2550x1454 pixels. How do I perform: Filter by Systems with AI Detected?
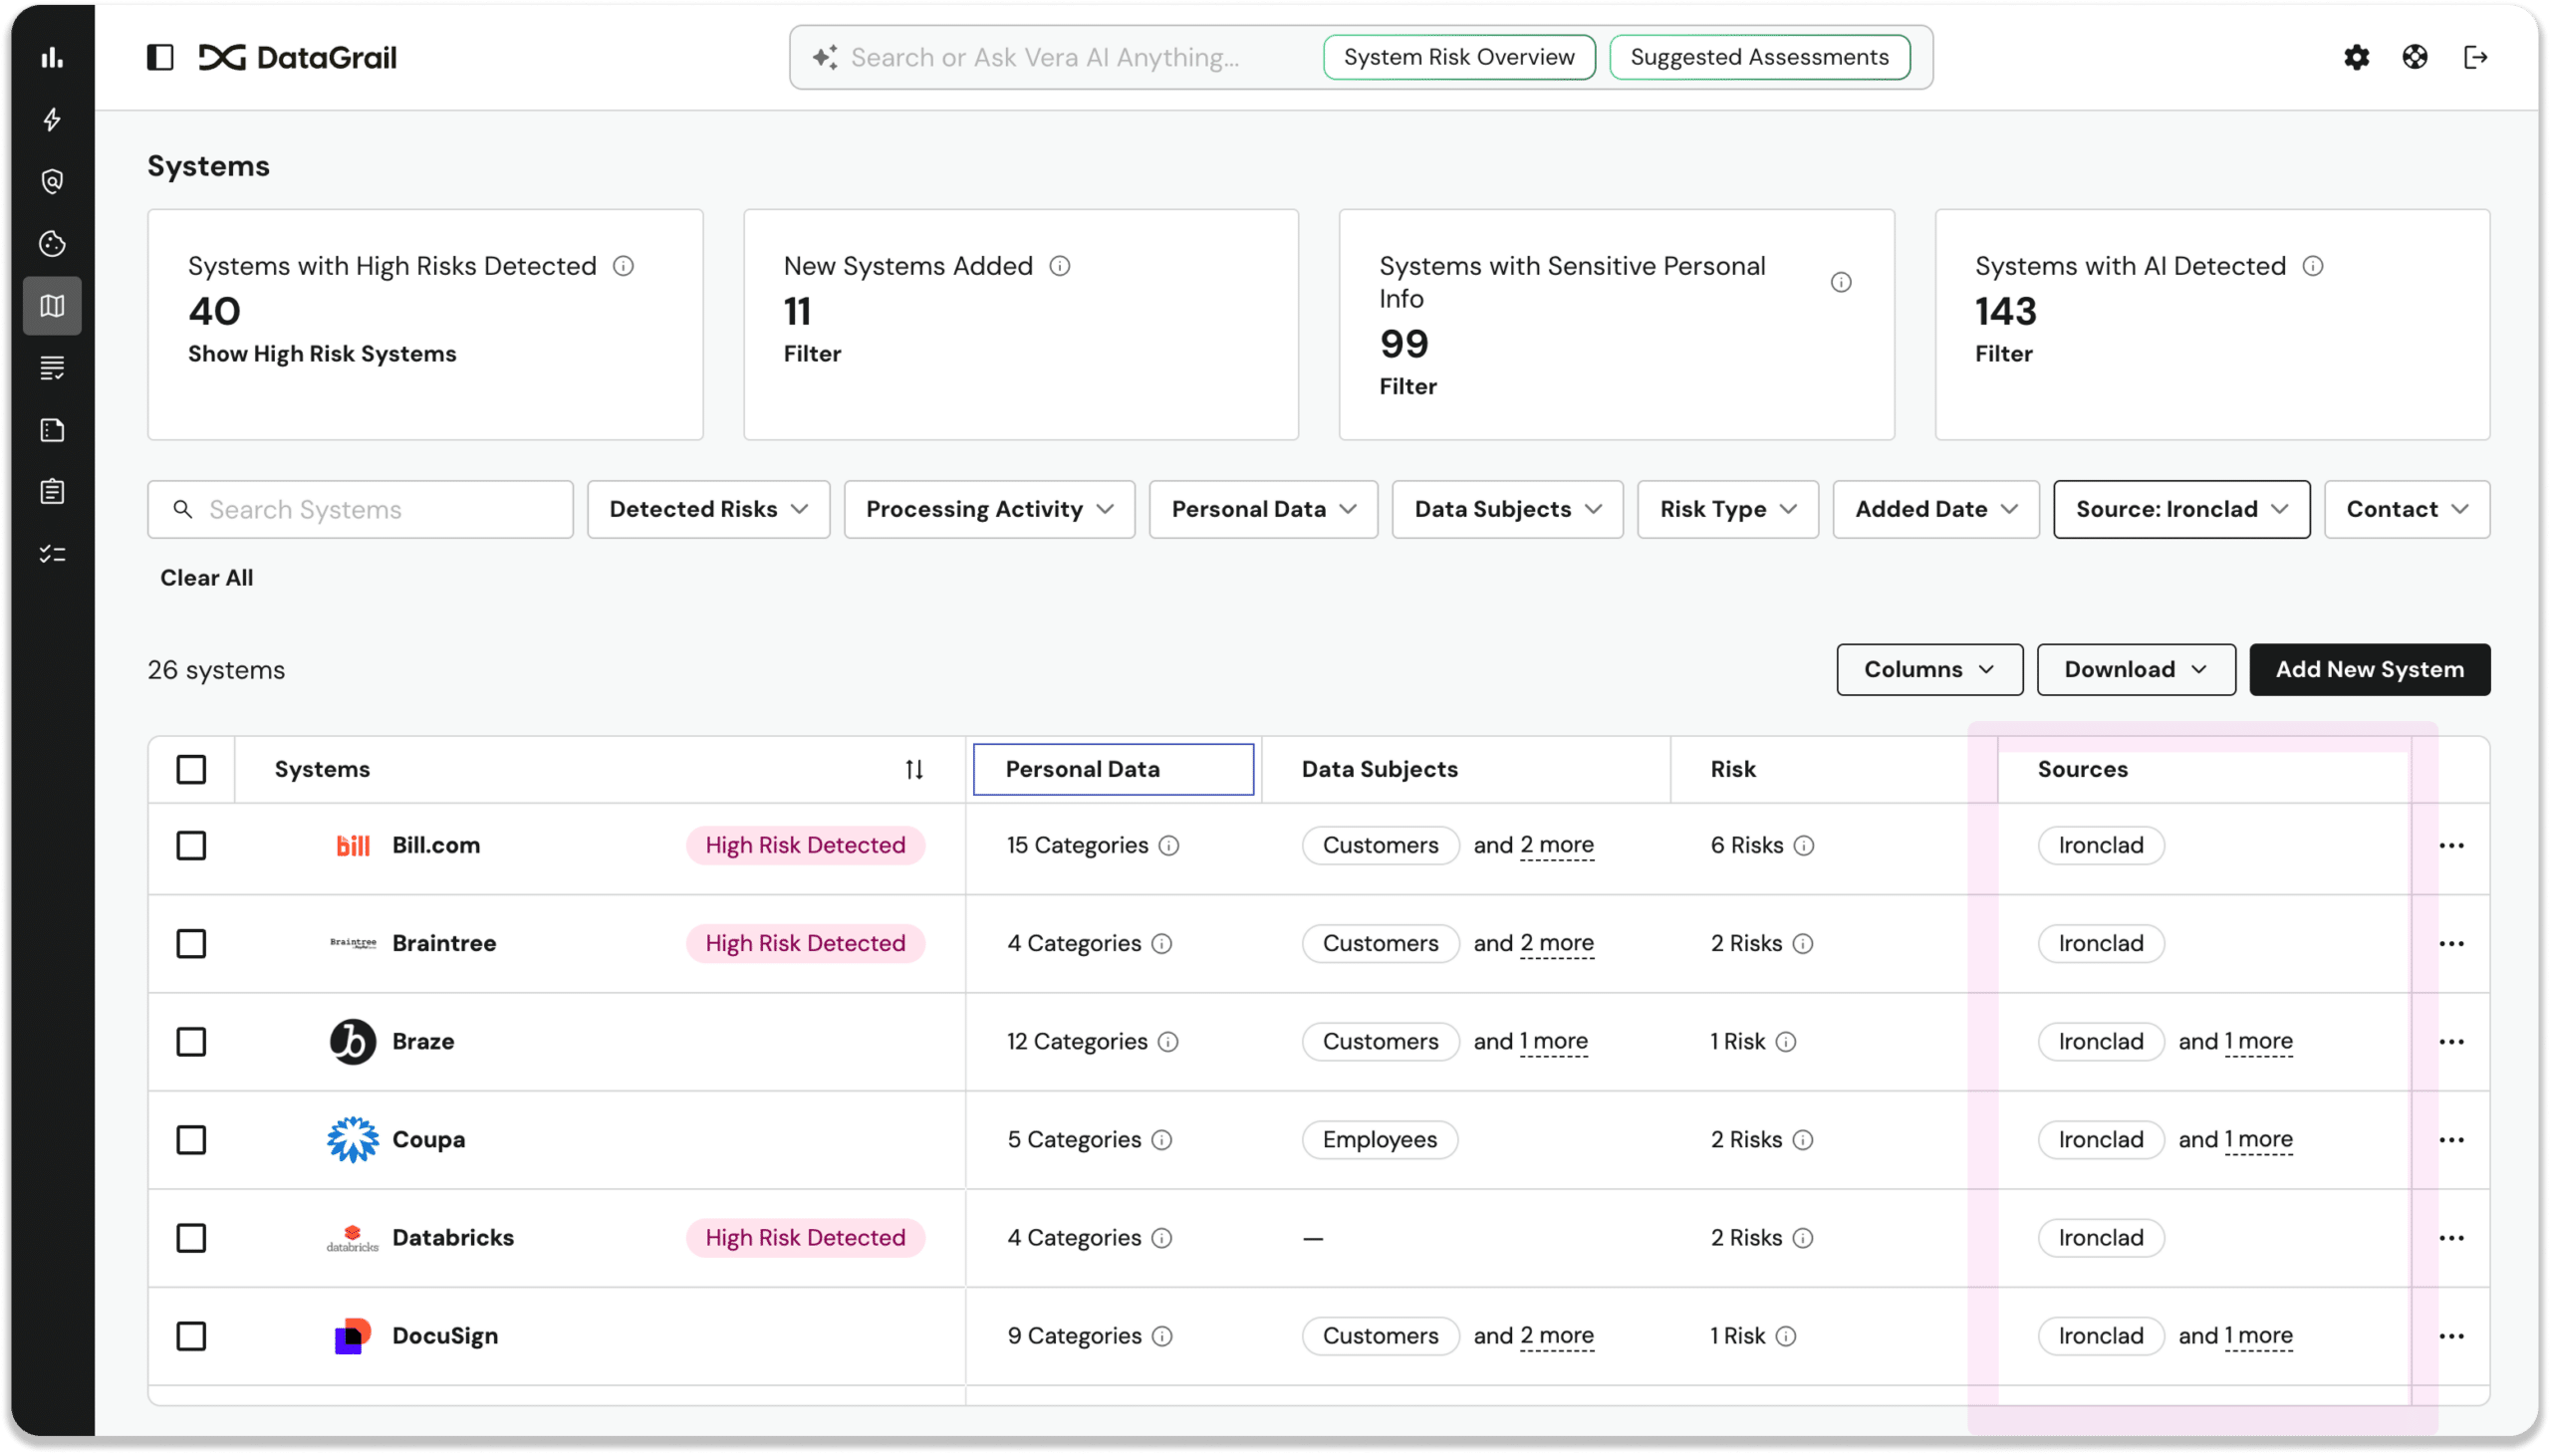click(2002, 354)
